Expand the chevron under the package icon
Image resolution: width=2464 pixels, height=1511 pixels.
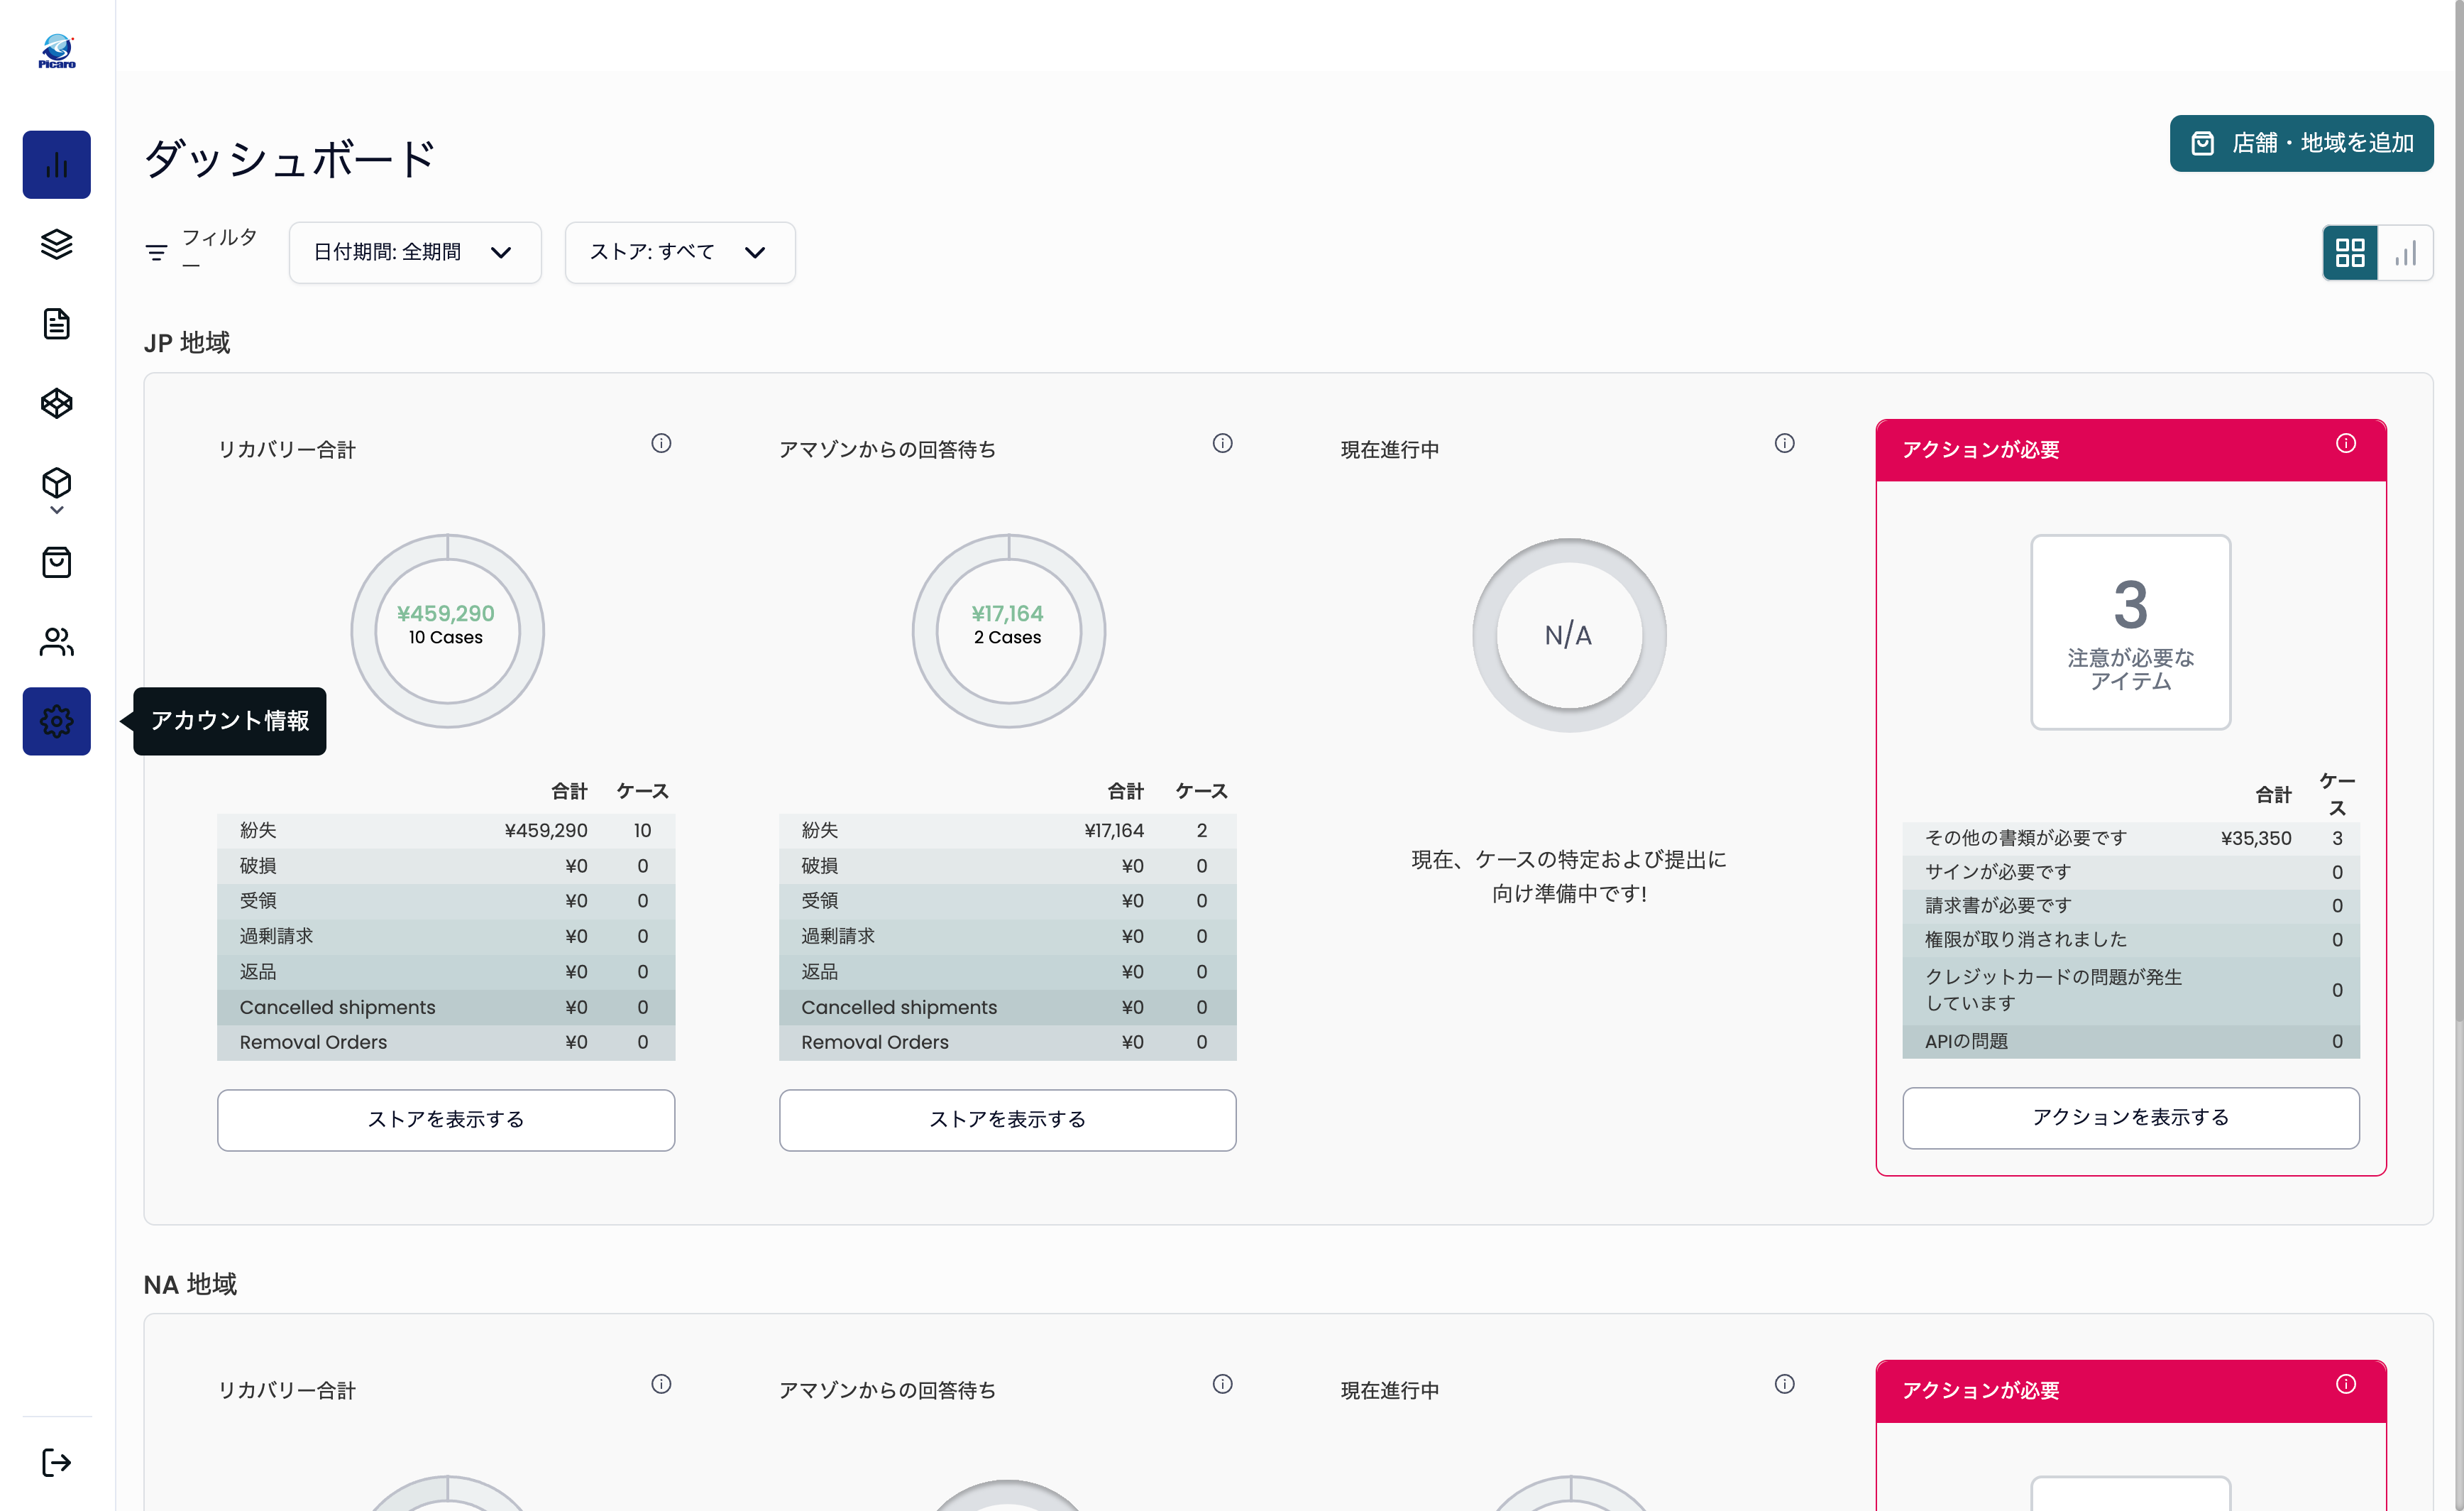[56, 511]
